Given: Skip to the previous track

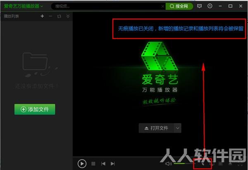Looking at the screenshot, I should click(x=103, y=163).
